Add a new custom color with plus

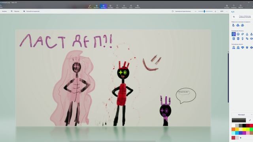click(241, 138)
